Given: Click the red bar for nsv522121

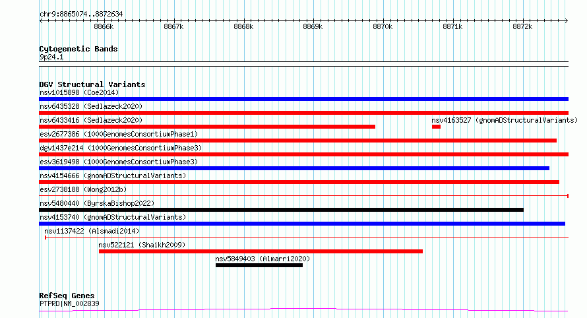Looking at the screenshot, I should (x=261, y=251).
